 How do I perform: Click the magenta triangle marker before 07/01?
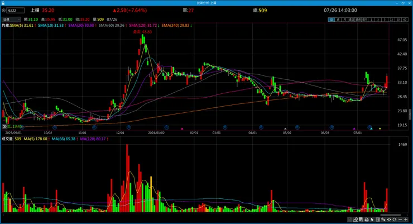click(354, 128)
